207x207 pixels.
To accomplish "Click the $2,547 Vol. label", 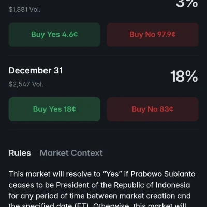I will point(26,84).
